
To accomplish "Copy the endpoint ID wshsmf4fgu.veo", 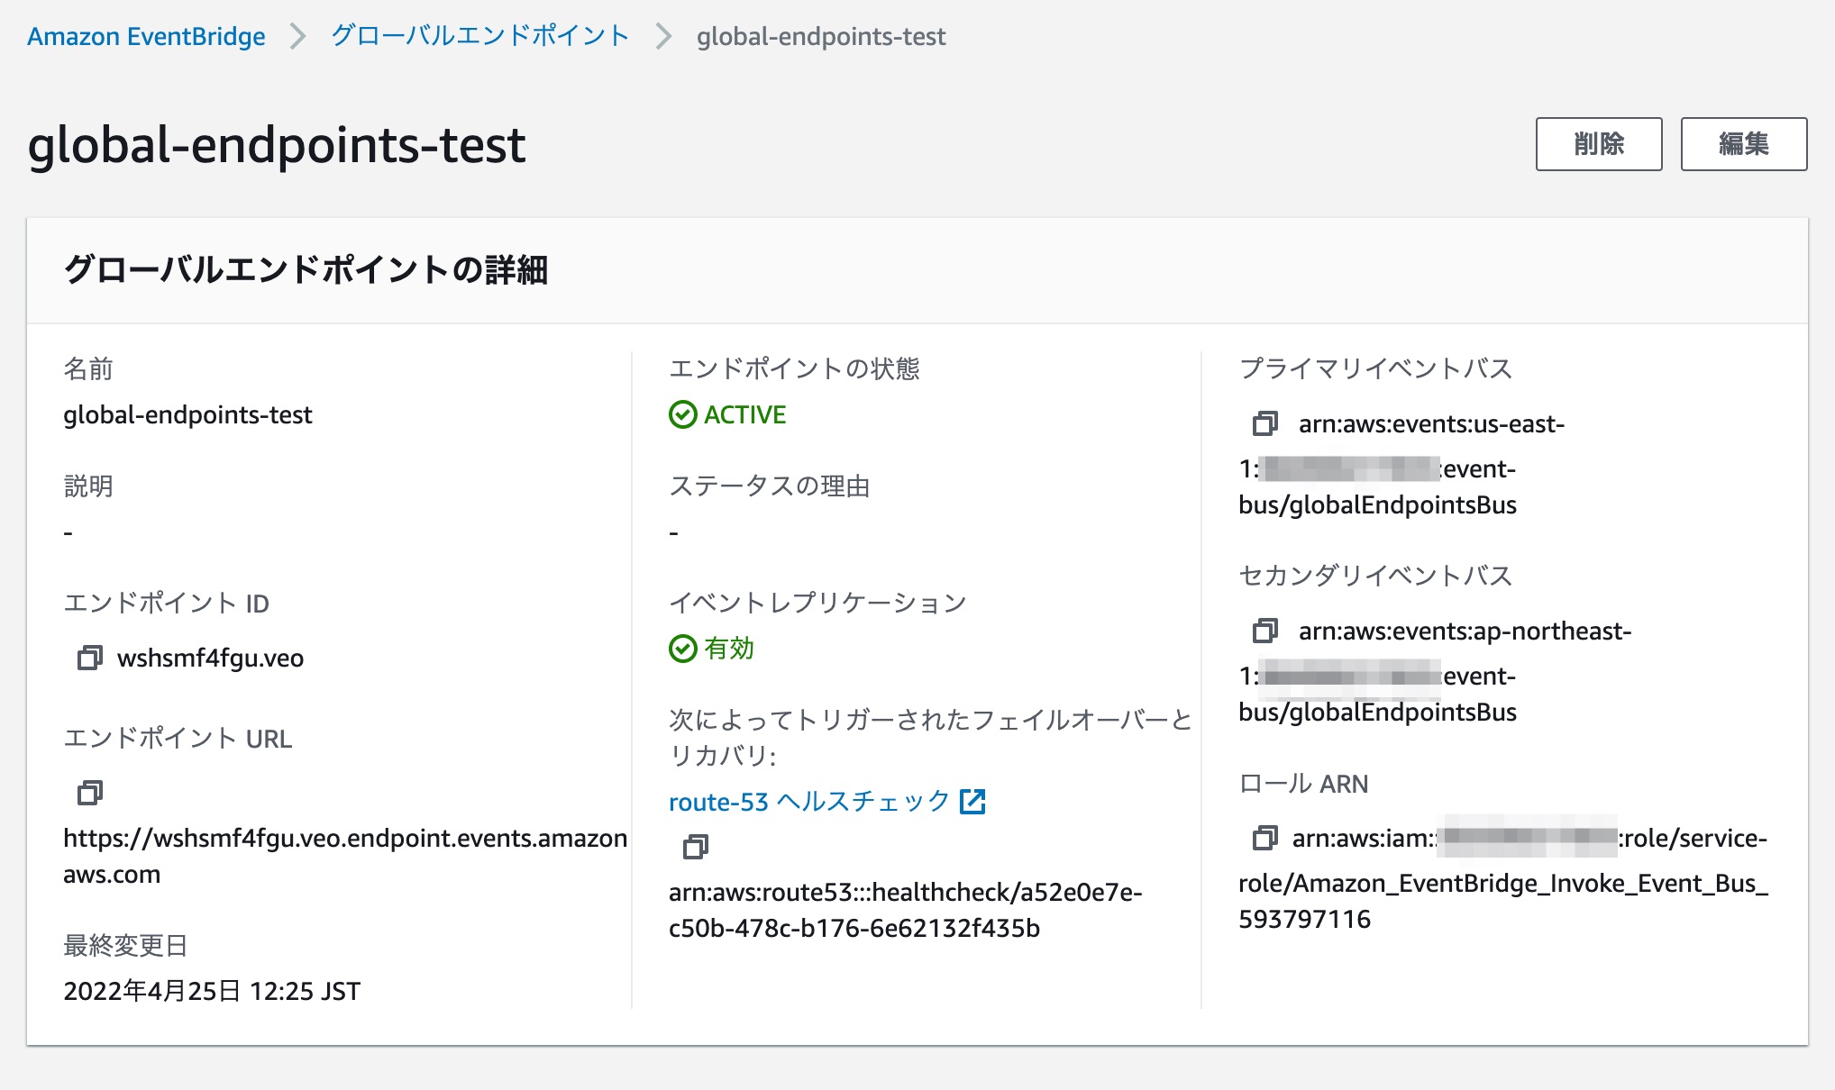I will tap(89, 658).
